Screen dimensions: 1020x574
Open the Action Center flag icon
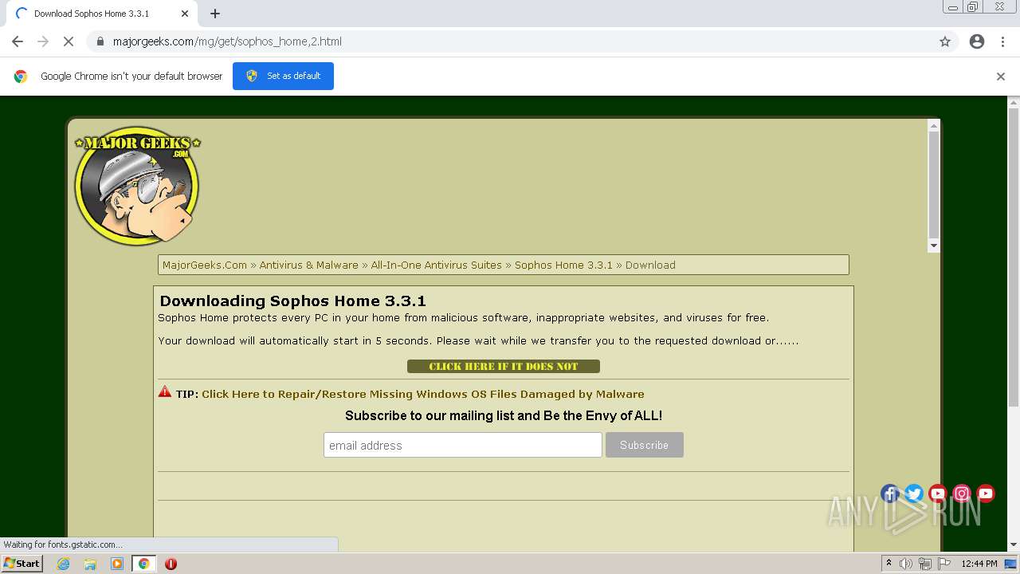click(x=944, y=564)
